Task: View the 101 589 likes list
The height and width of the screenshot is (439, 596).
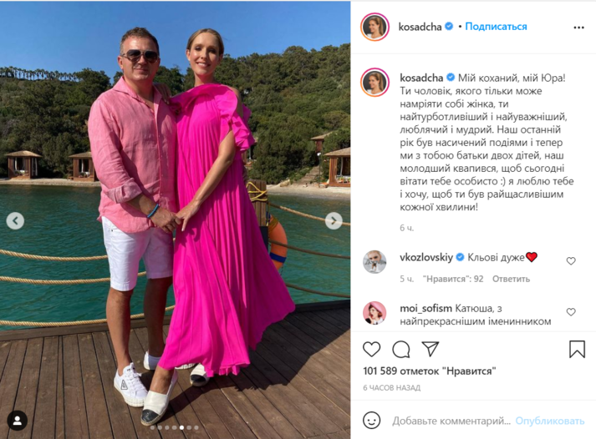Action: pyautogui.click(x=430, y=371)
